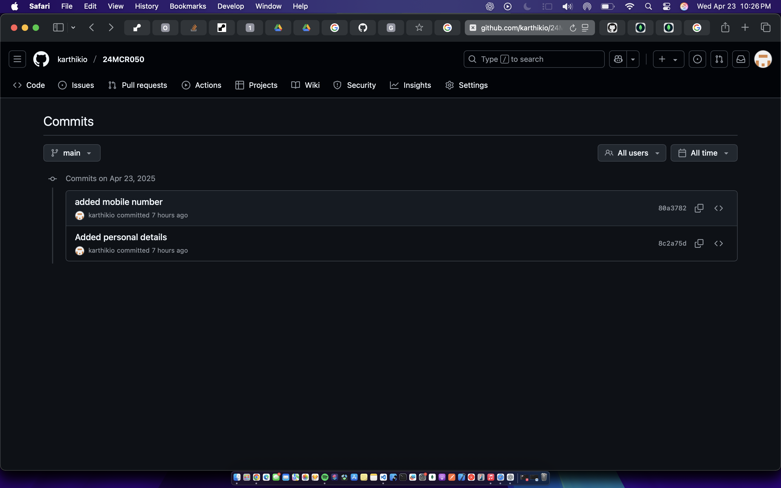Open the All time date filter

click(704, 153)
